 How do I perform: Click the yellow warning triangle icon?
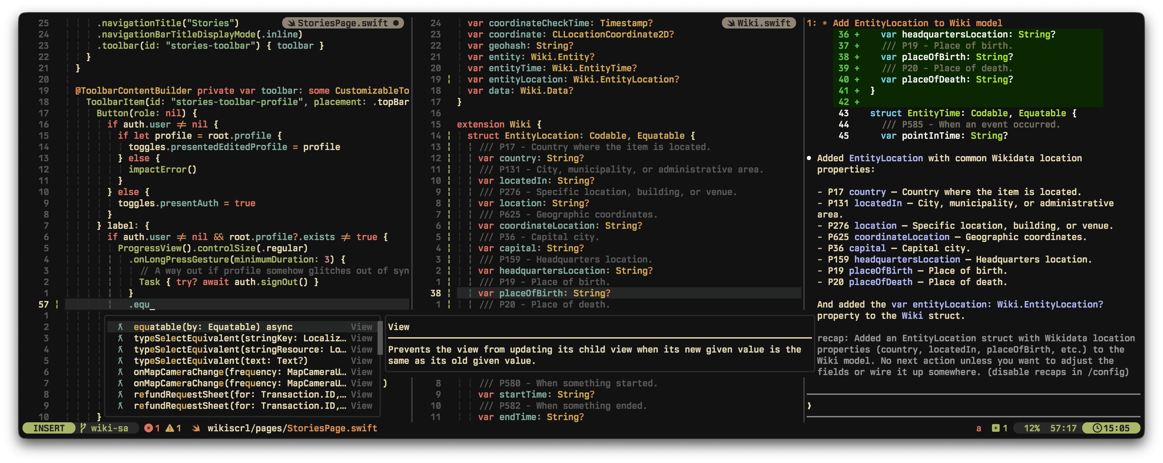(x=170, y=428)
